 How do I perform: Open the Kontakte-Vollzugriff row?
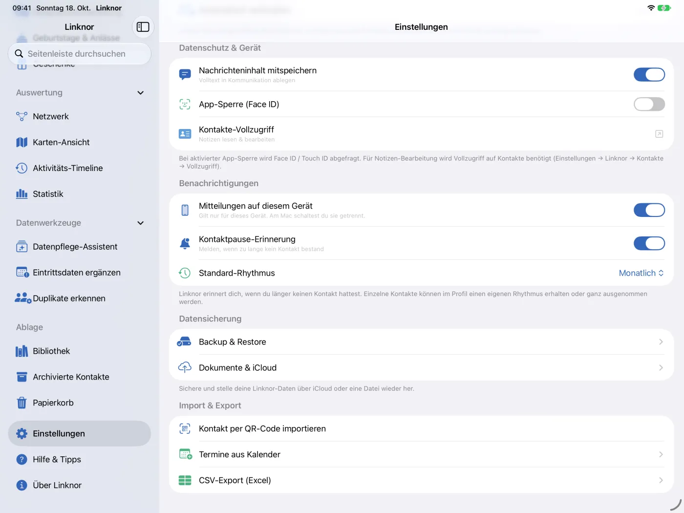pos(421,134)
